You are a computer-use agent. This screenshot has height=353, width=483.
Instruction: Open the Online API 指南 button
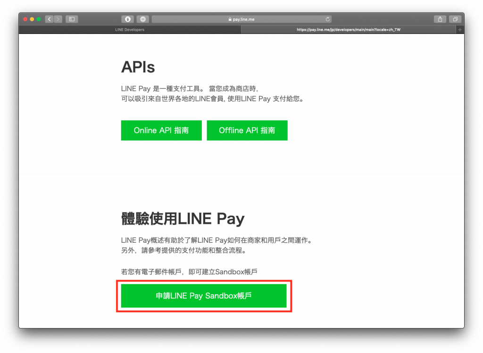coord(161,131)
